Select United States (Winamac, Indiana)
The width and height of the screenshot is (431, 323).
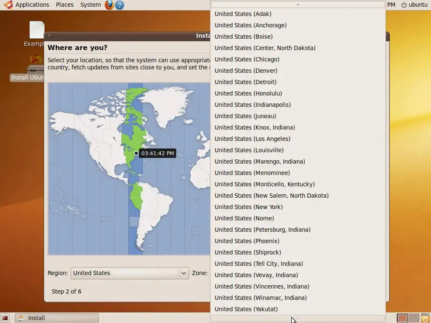point(298,298)
